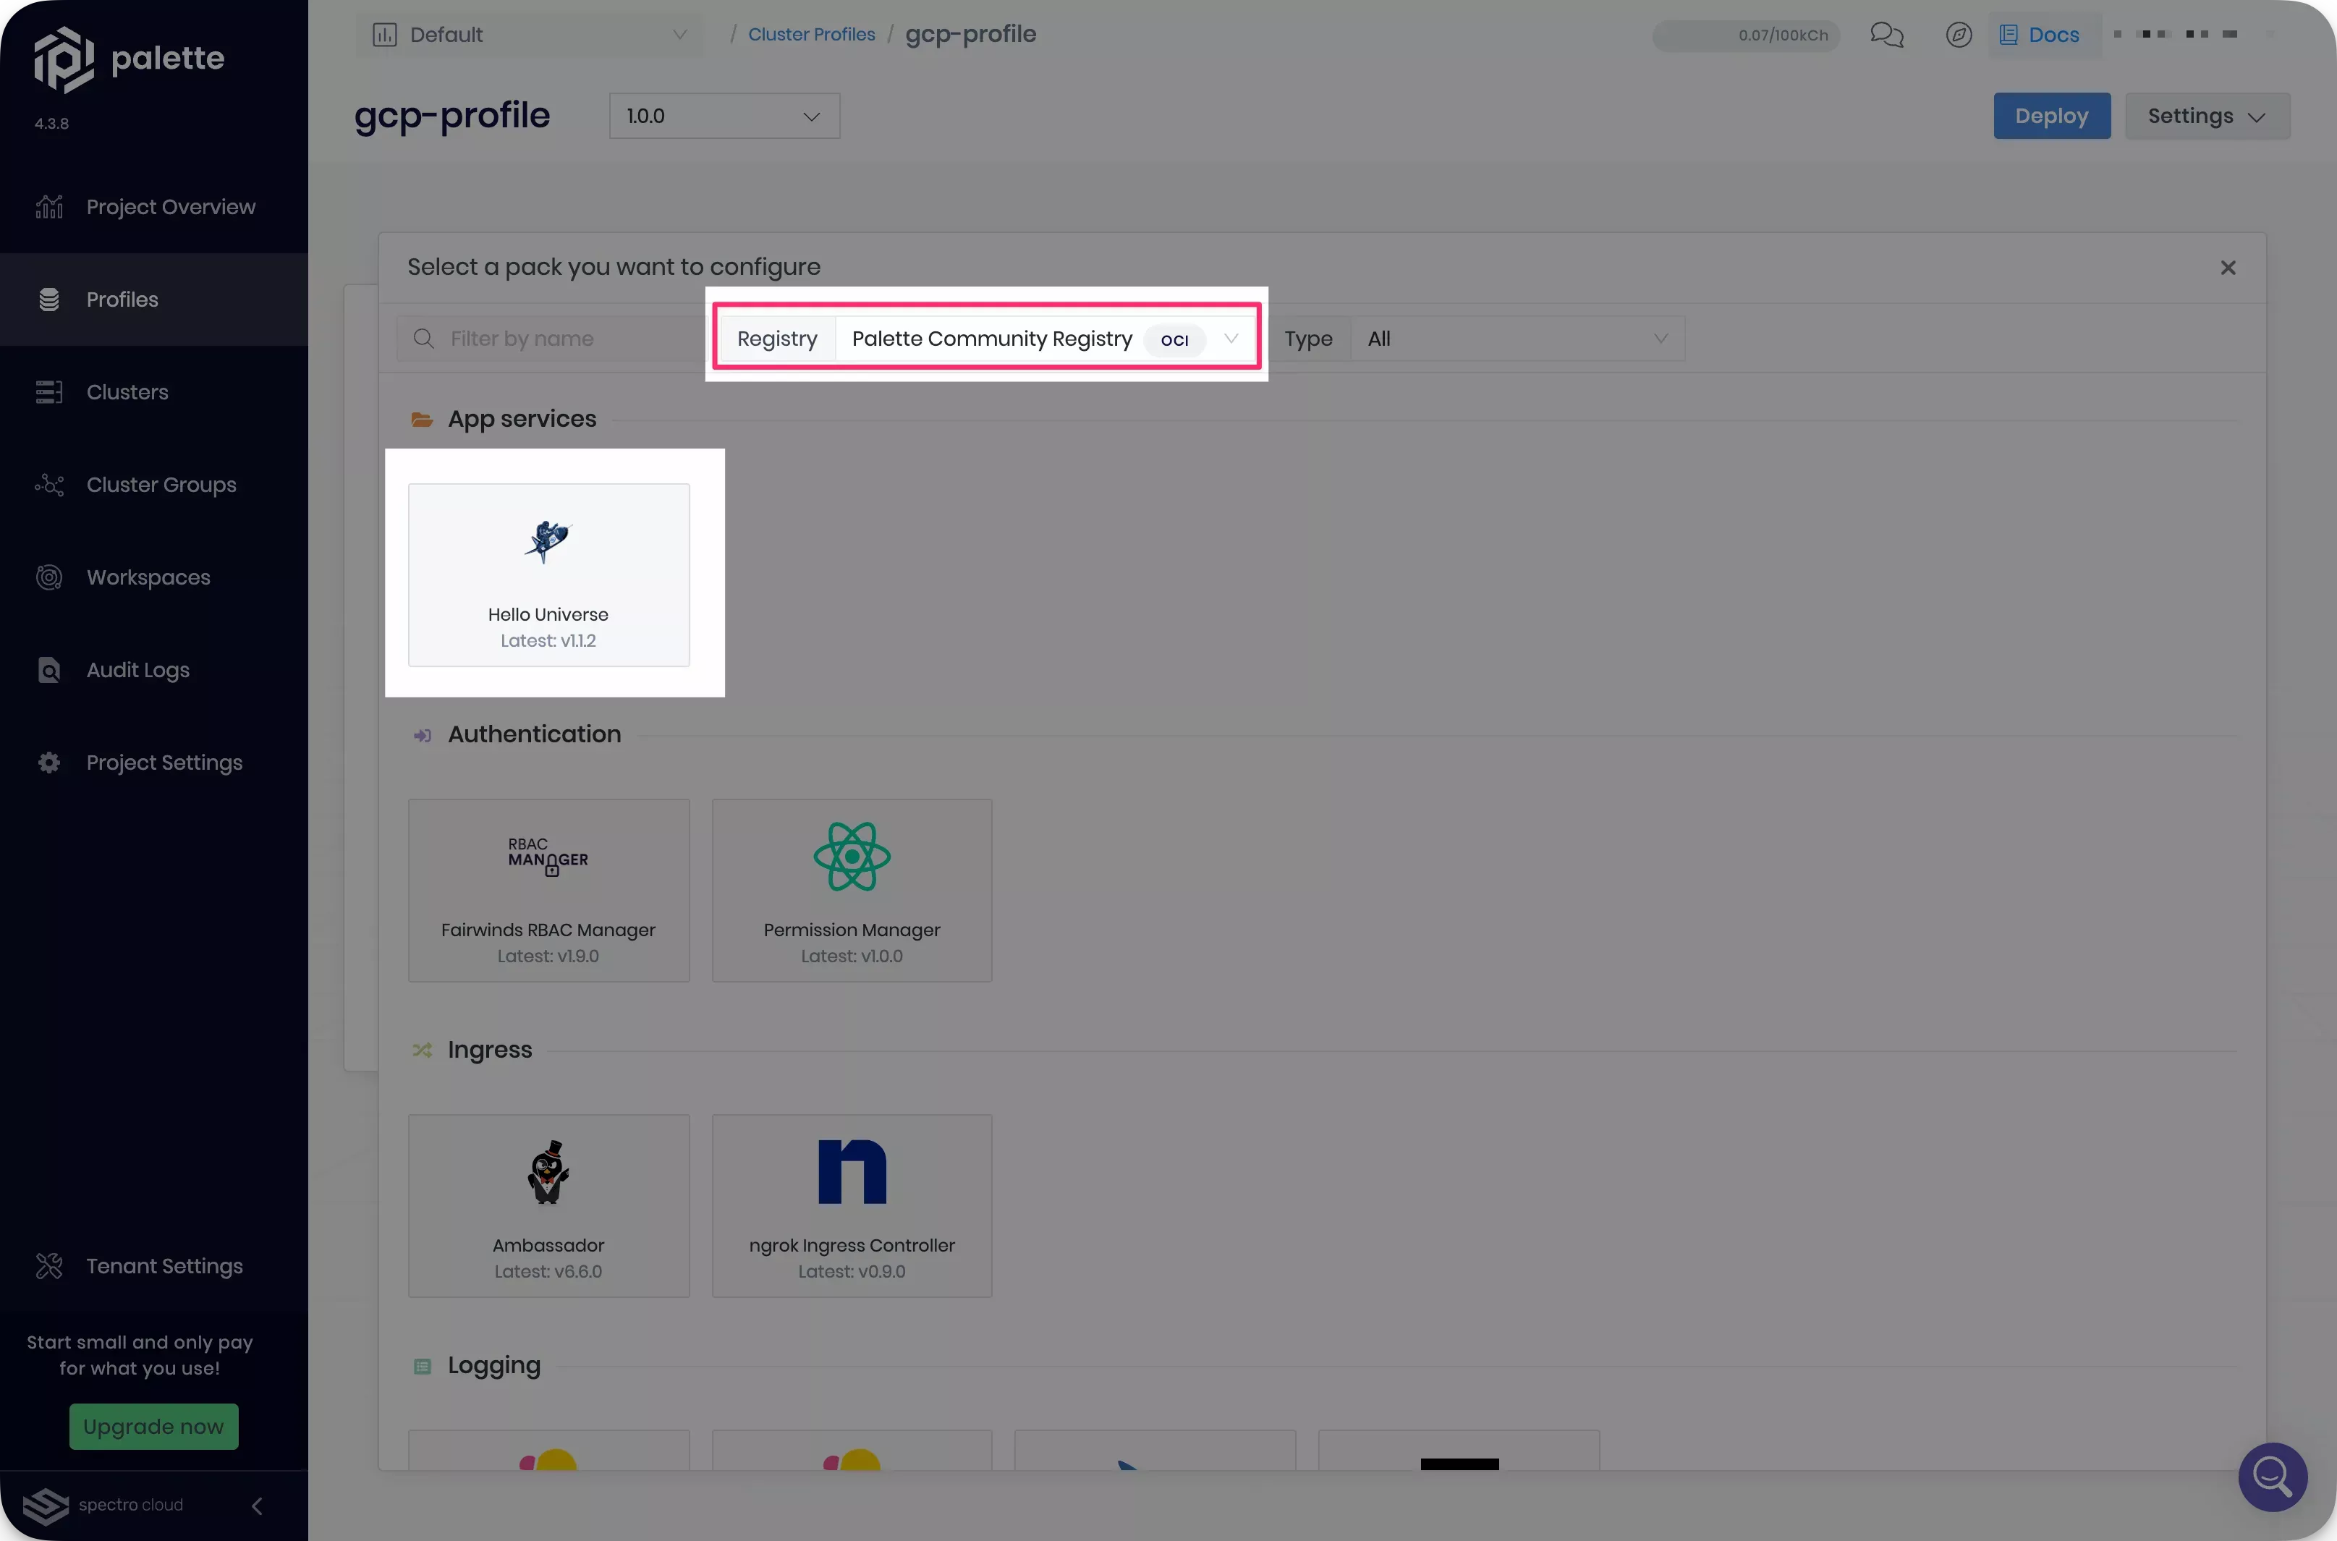Open Project Overview in the sidebar
Image resolution: width=2337 pixels, height=1541 pixels.
click(x=154, y=208)
